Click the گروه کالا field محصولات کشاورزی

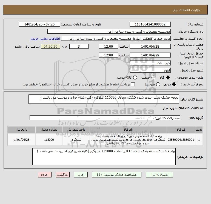(x=105, y=118)
